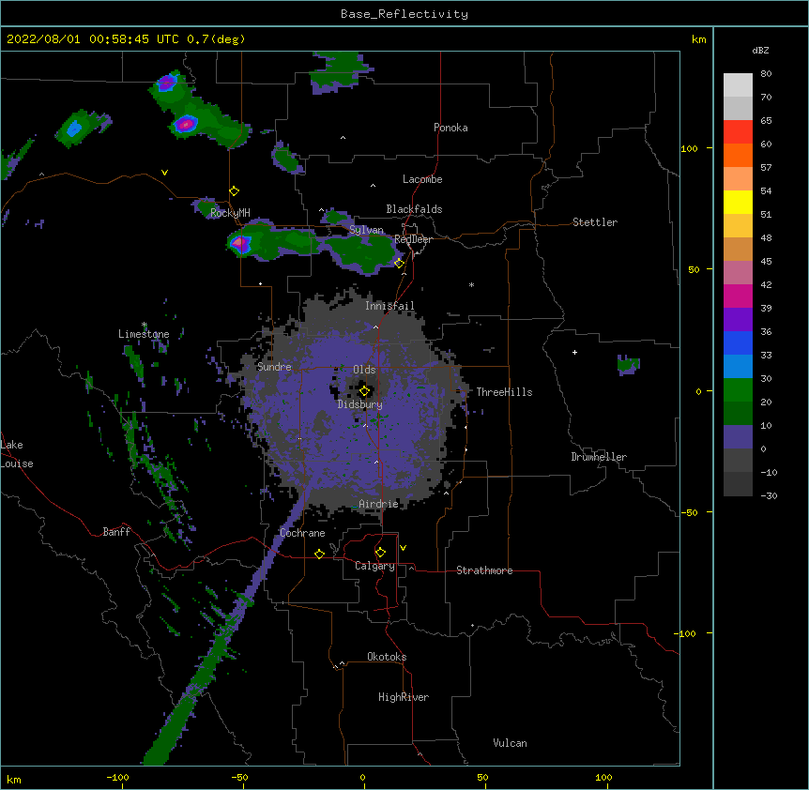This screenshot has height=790, width=809.
Task: Select the purple 36–39 dBZ legend swatch
Action: point(738,320)
